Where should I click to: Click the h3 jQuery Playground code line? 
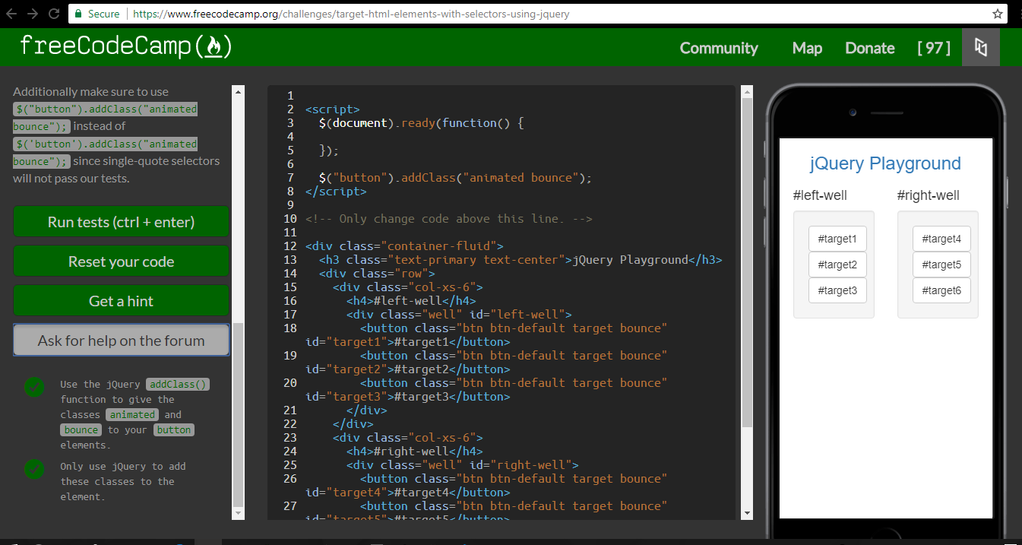click(520, 260)
